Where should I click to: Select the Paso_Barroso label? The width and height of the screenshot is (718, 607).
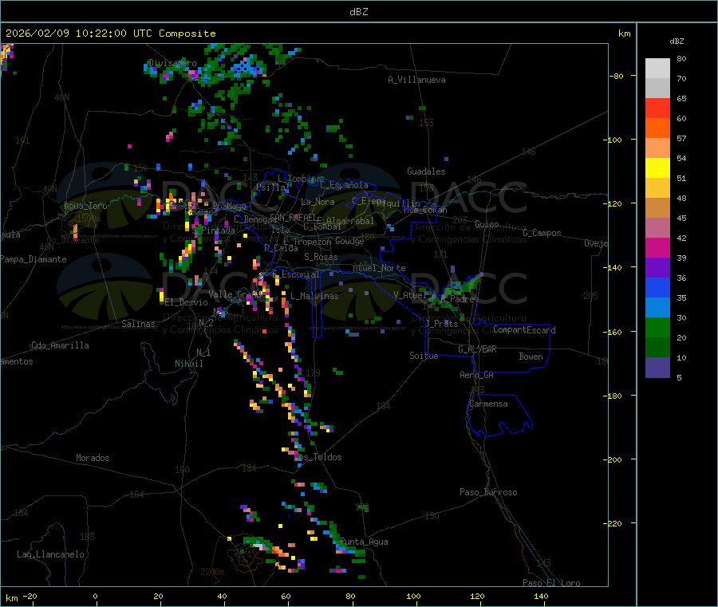tap(488, 492)
